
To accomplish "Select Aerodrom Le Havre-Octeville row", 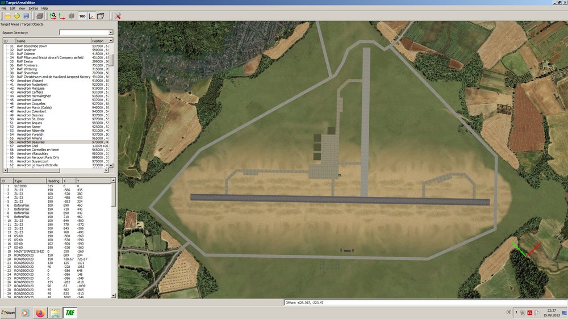I will [x=37, y=165].
